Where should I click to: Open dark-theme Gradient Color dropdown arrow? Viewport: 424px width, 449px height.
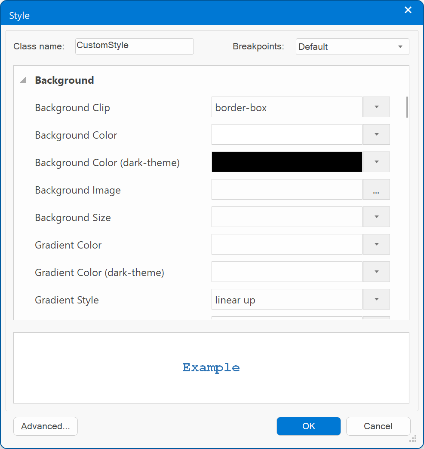pos(376,272)
